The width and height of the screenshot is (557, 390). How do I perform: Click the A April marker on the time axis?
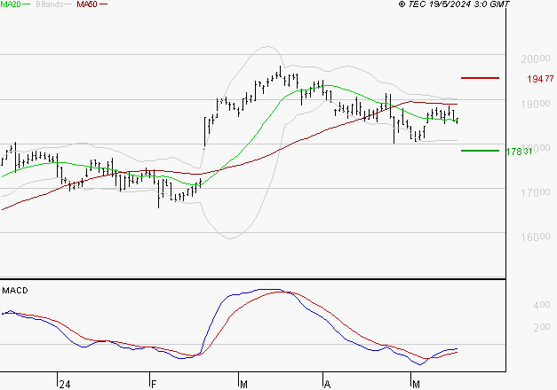coord(328,385)
